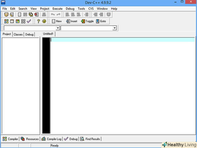This screenshot has height=148, width=197.
Task: Start debugging with the purple checkmark toolbar icon
Action: coord(29,21)
